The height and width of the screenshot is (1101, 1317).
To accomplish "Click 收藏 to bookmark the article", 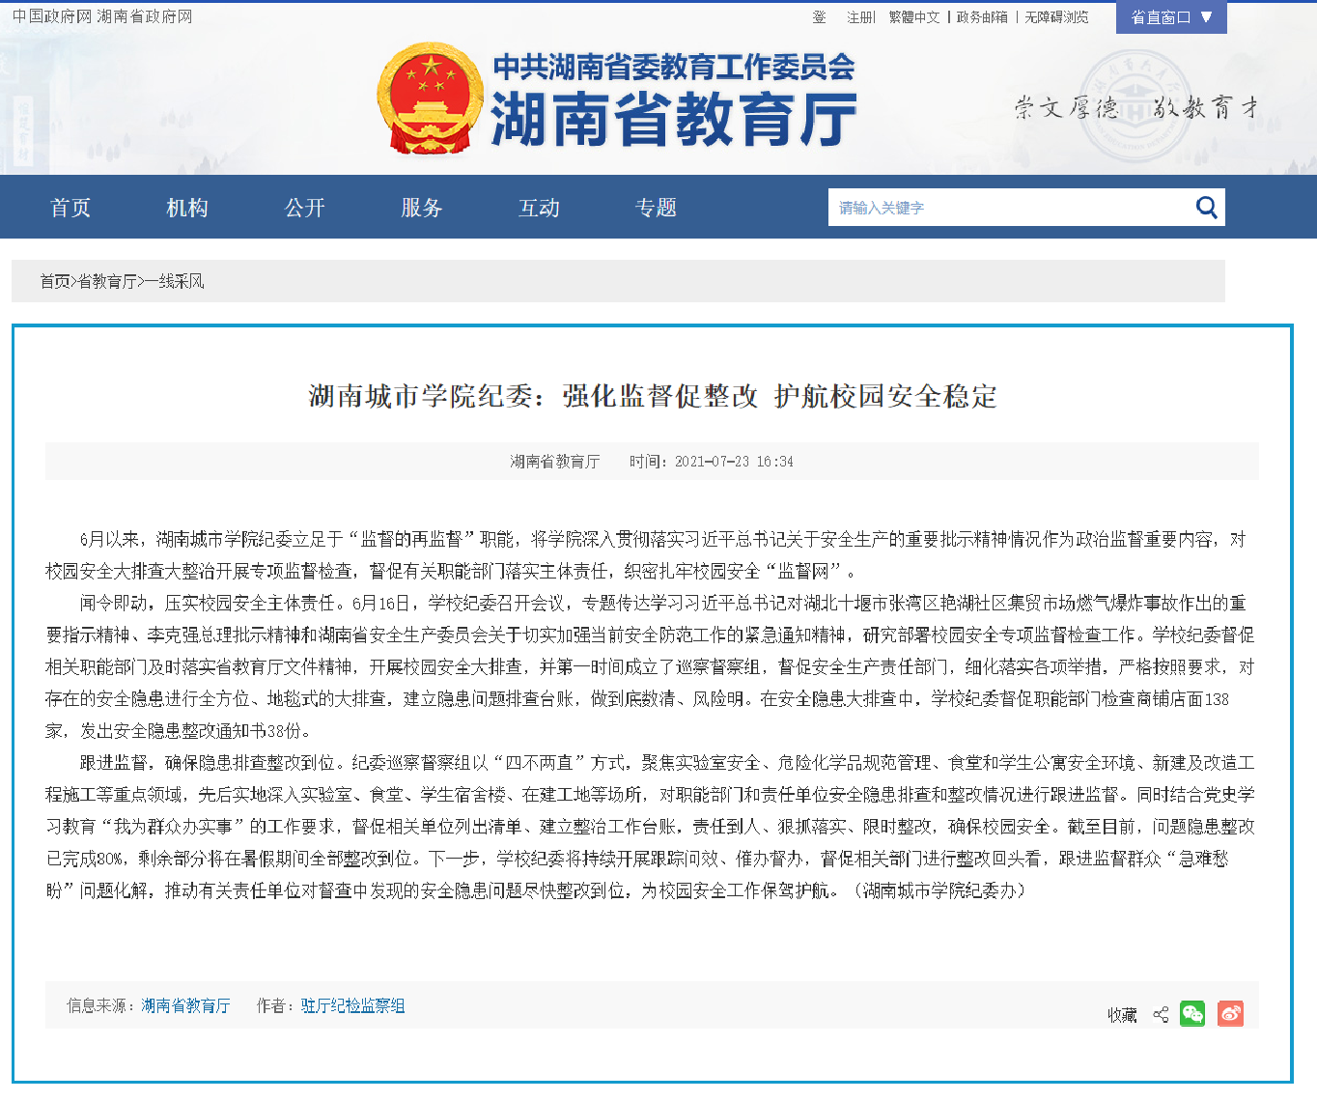I will (x=1122, y=1015).
